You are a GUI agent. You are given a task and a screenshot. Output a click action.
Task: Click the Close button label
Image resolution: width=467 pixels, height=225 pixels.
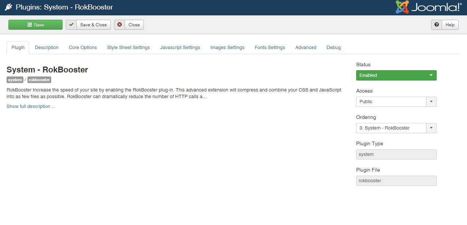(x=134, y=25)
